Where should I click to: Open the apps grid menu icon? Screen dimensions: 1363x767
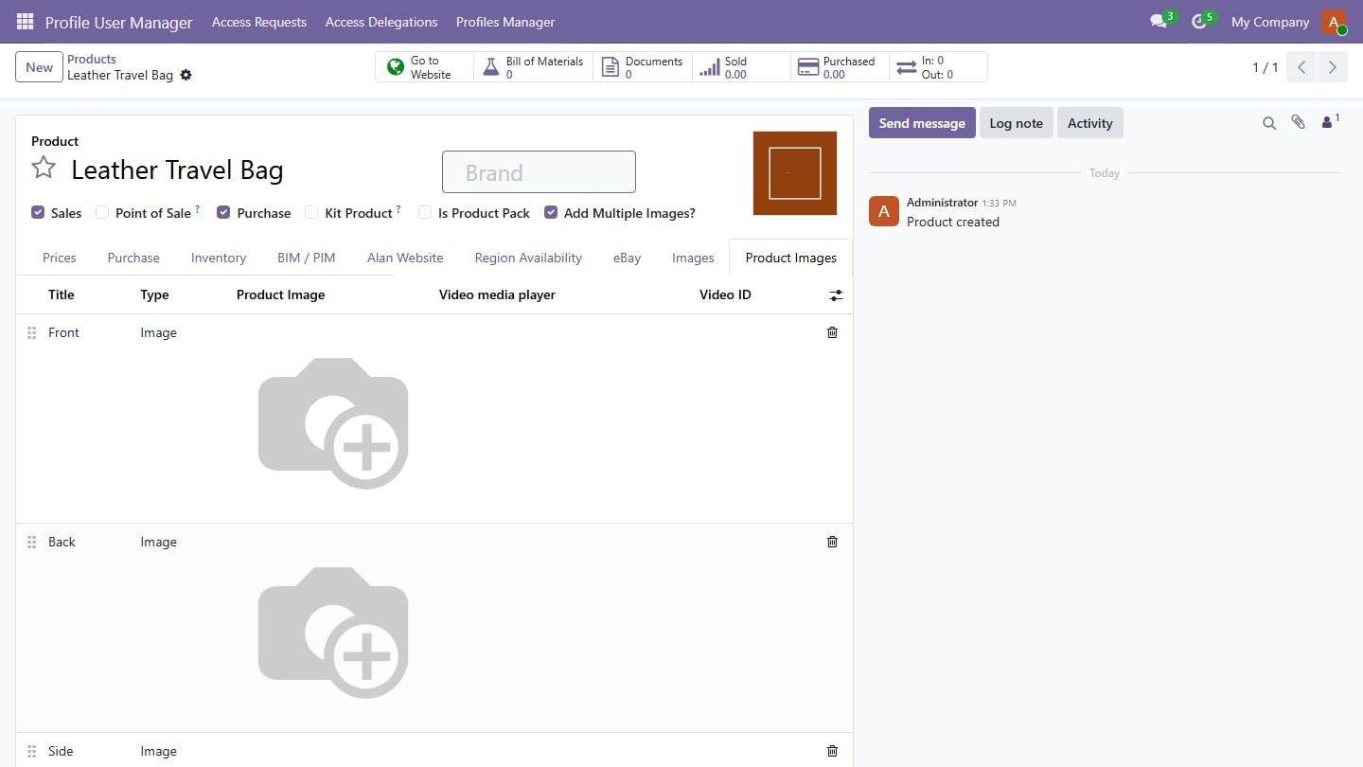[x=26, y=21]
